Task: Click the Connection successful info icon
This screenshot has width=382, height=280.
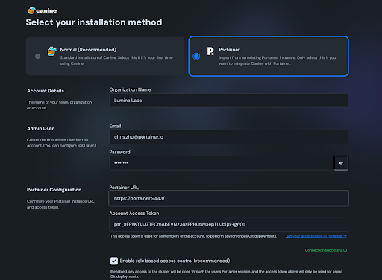Action: click(345, 250)
